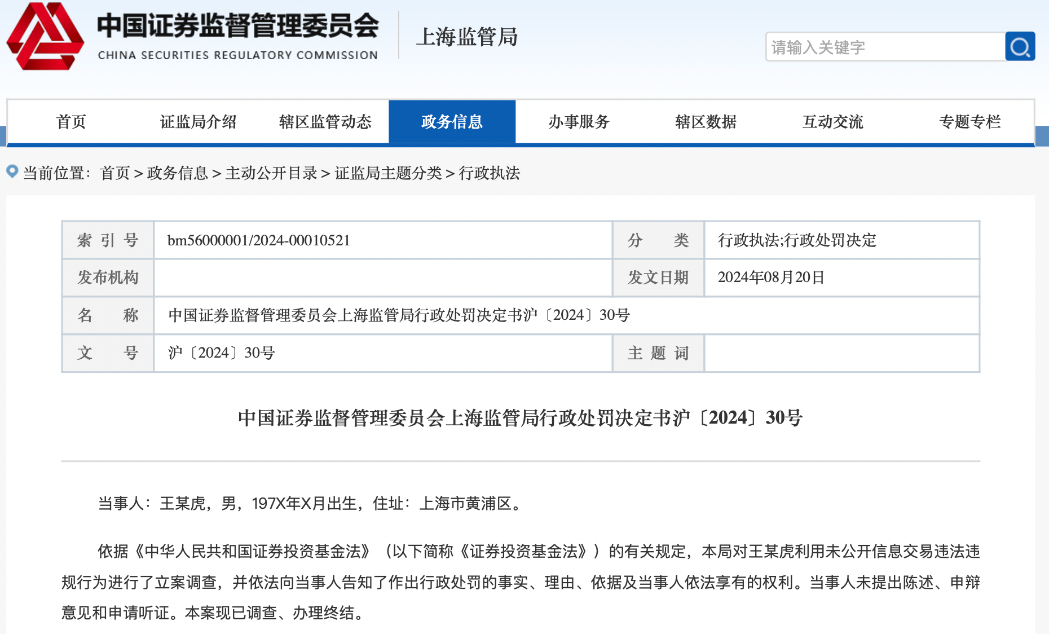
Task: Click the 分类 label cell
Action: [658, 240]
